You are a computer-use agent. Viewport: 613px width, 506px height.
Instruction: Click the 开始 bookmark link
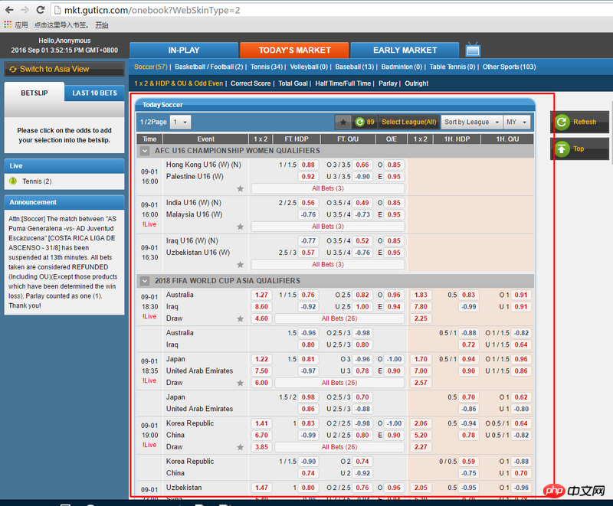(102, 25)
